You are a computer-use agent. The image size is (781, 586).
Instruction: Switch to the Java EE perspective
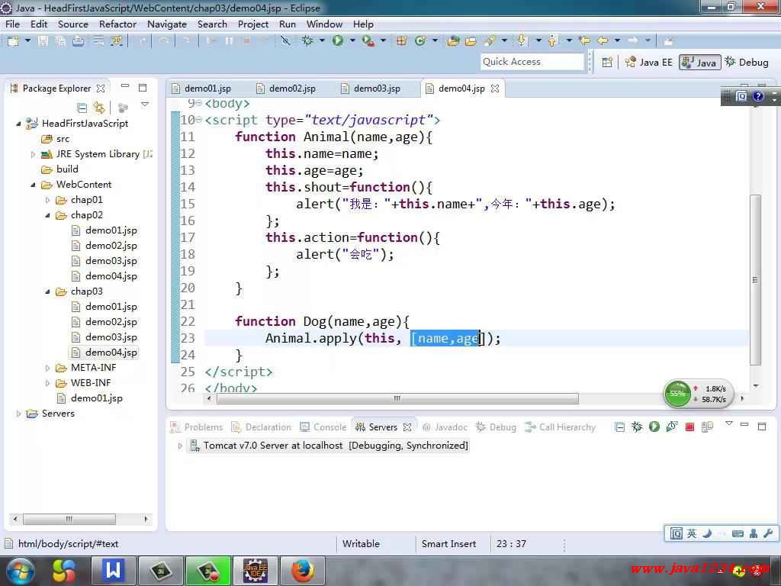coord(648,62)
